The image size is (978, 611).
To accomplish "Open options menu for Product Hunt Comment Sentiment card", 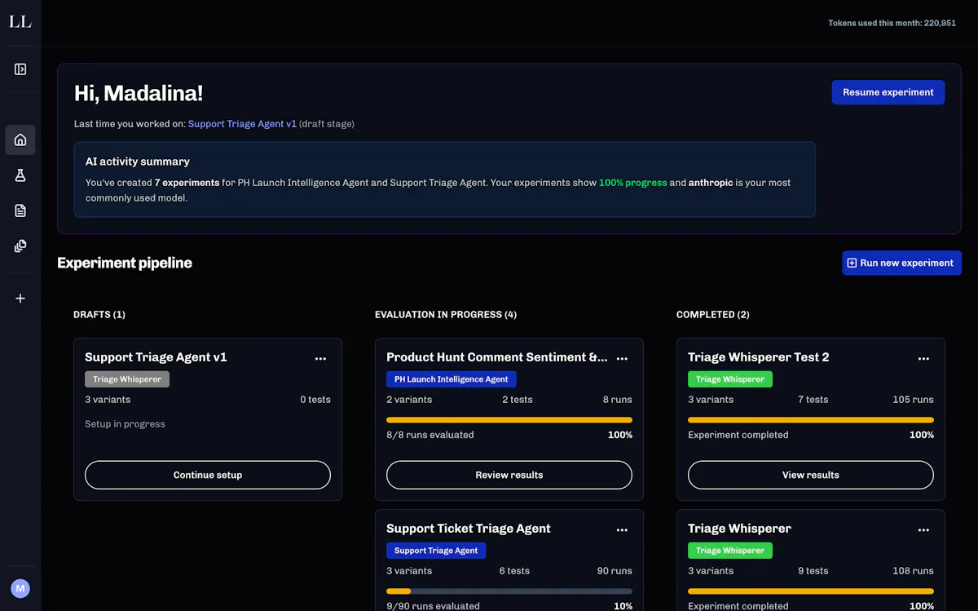I will [x=622, y=358].
